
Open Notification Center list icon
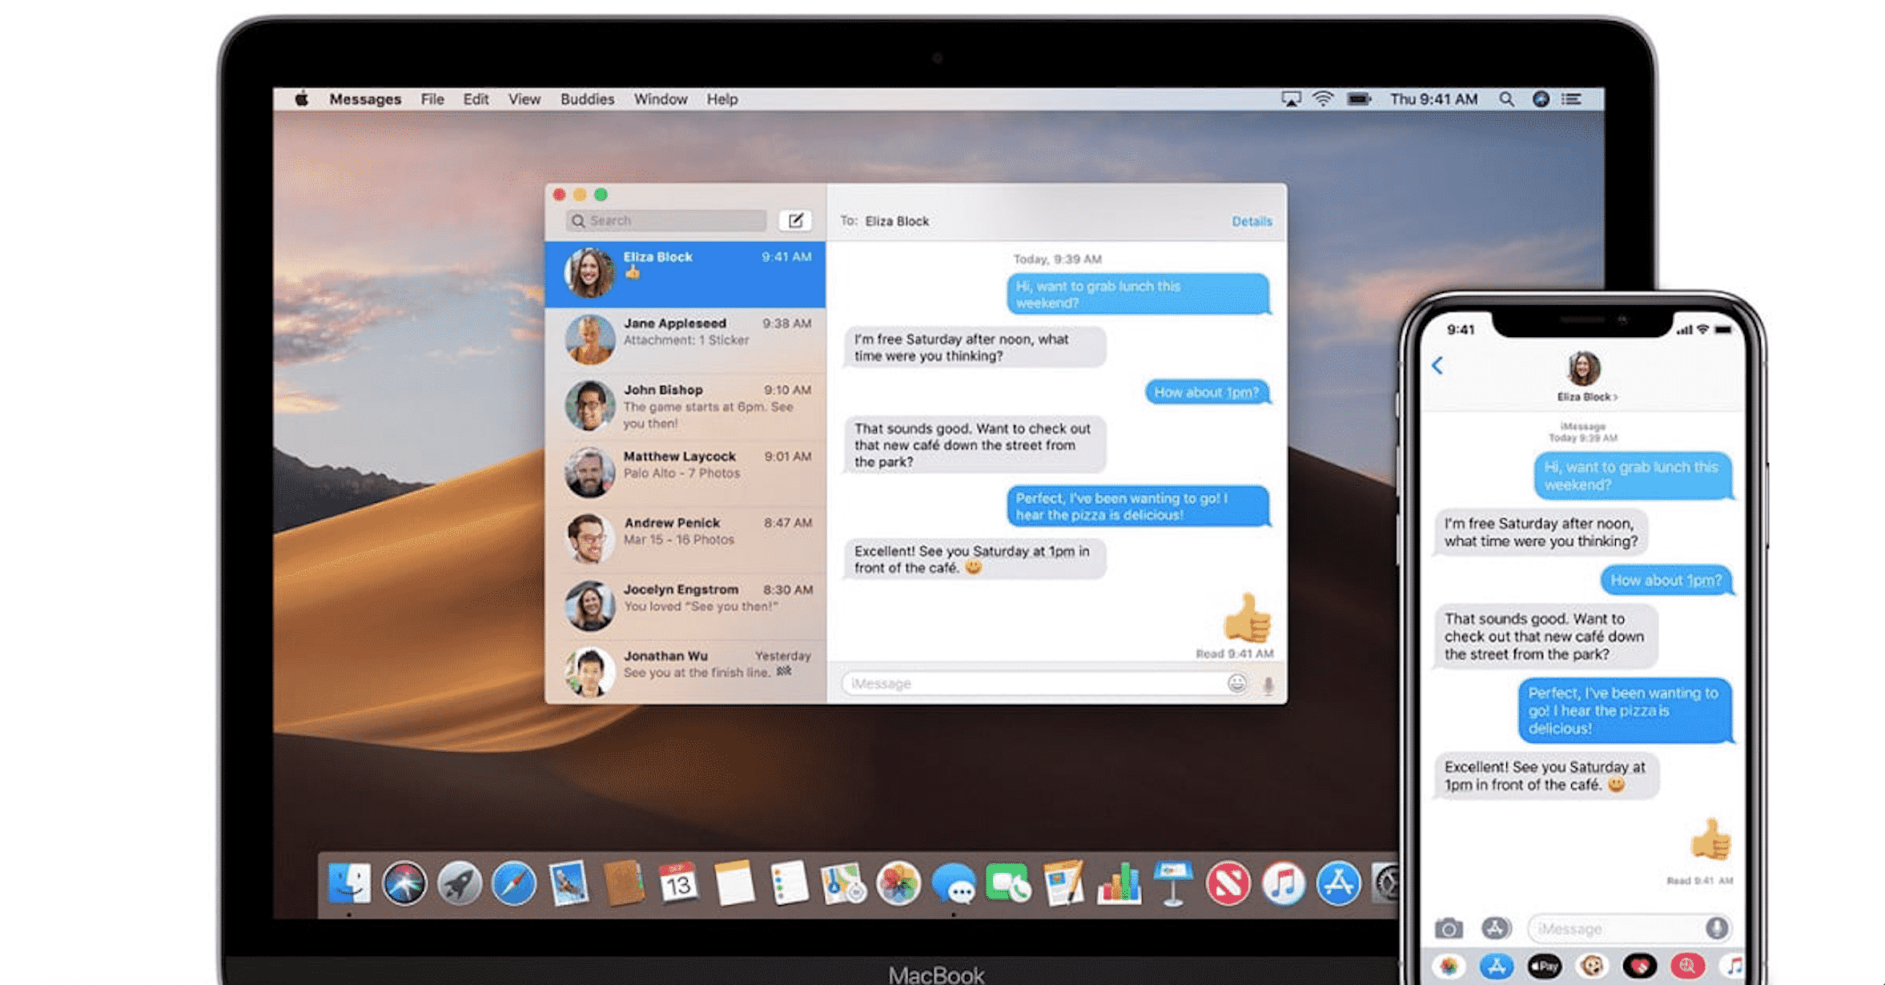coord(1572,99)
